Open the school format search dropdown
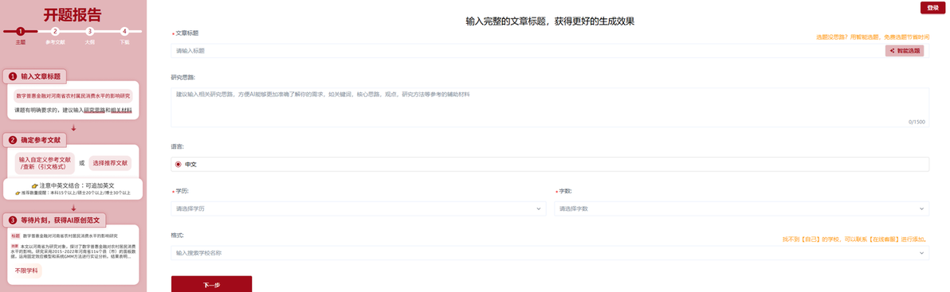950x292 pixels. coord(550,253)
